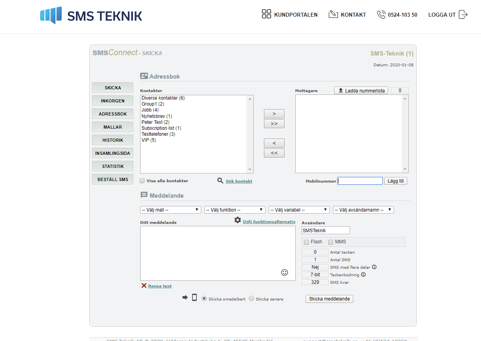Image resolution: width=481 pixels, height=341 pixels.
Task: Click the Meddelande speech bubble icon
Action: tap(144, 195)
